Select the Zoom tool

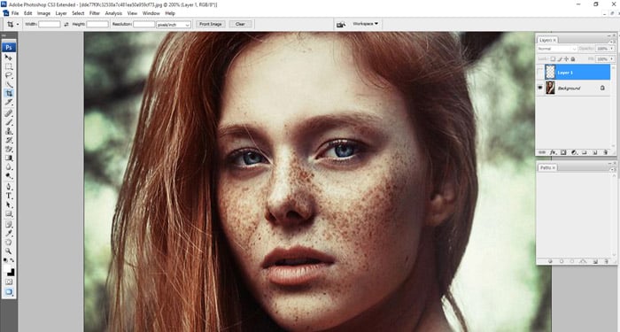[8, 251]
